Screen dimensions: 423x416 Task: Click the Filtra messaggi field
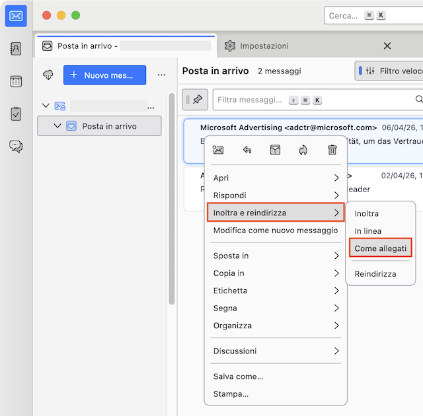click(x=317, y=100)
